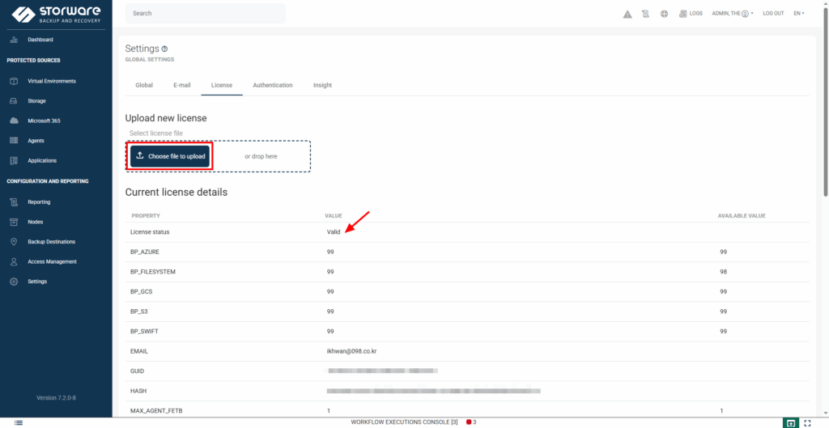Click the Settings help question mark icon
The height and width of the screenshot is (428, 829).
pos(165,49)
